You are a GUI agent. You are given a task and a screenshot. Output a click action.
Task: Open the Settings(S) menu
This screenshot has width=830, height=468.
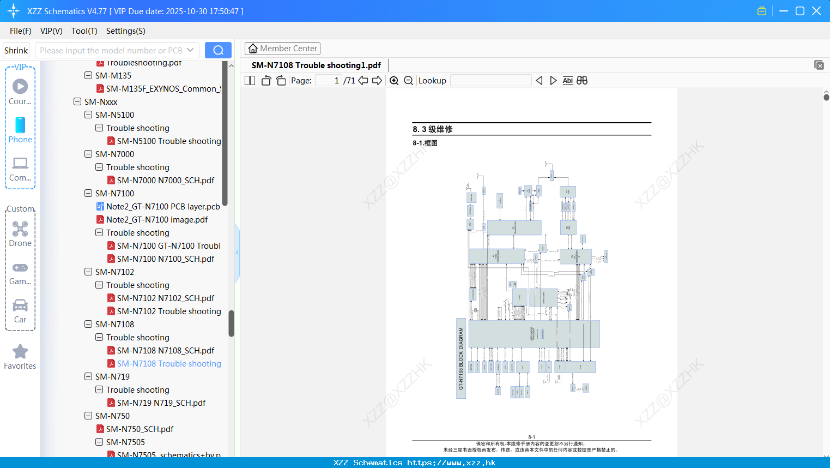point(126,31)
